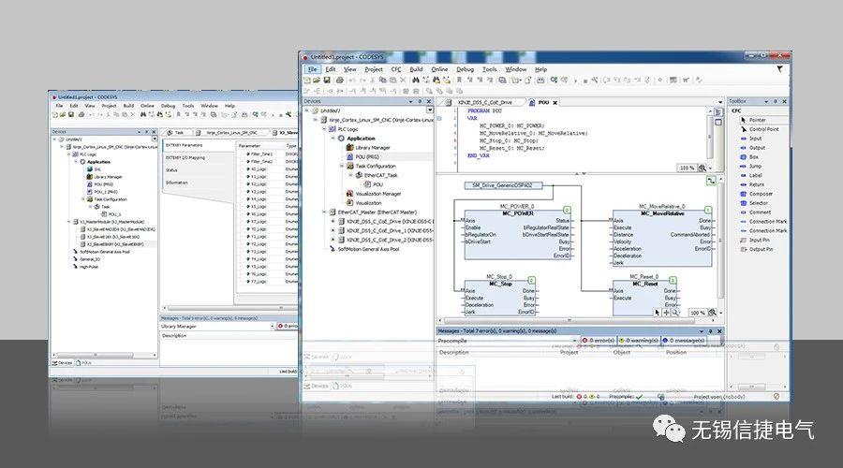Open the Tools menu in the back window
This screenshot has height=468, width=843.
pyautogui.click(x=187, y=106)
